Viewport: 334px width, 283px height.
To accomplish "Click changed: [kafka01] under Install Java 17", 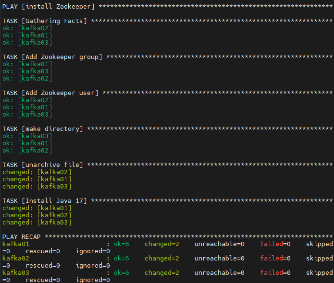I will [x=37, y=208].
